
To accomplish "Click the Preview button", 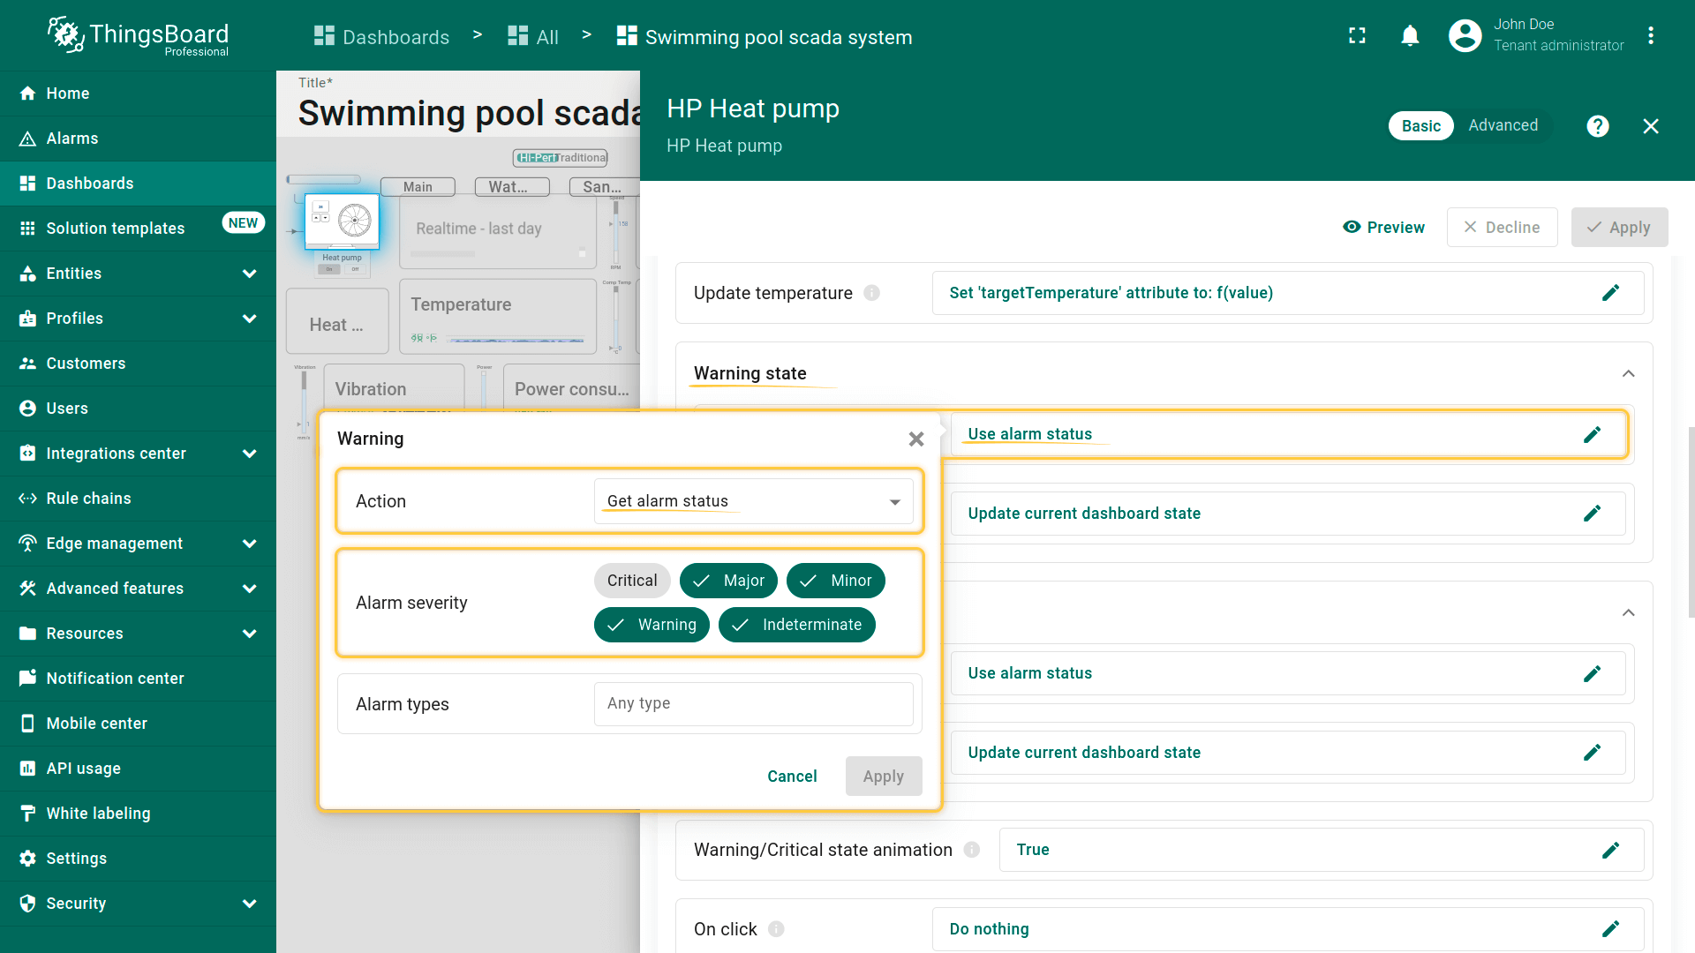I will point(1383,228).
